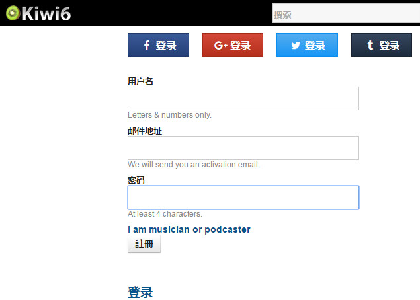This screenshot has width=420, height=300.
Task: Log in with the Google+ button
Action: (x=233, y=45)
